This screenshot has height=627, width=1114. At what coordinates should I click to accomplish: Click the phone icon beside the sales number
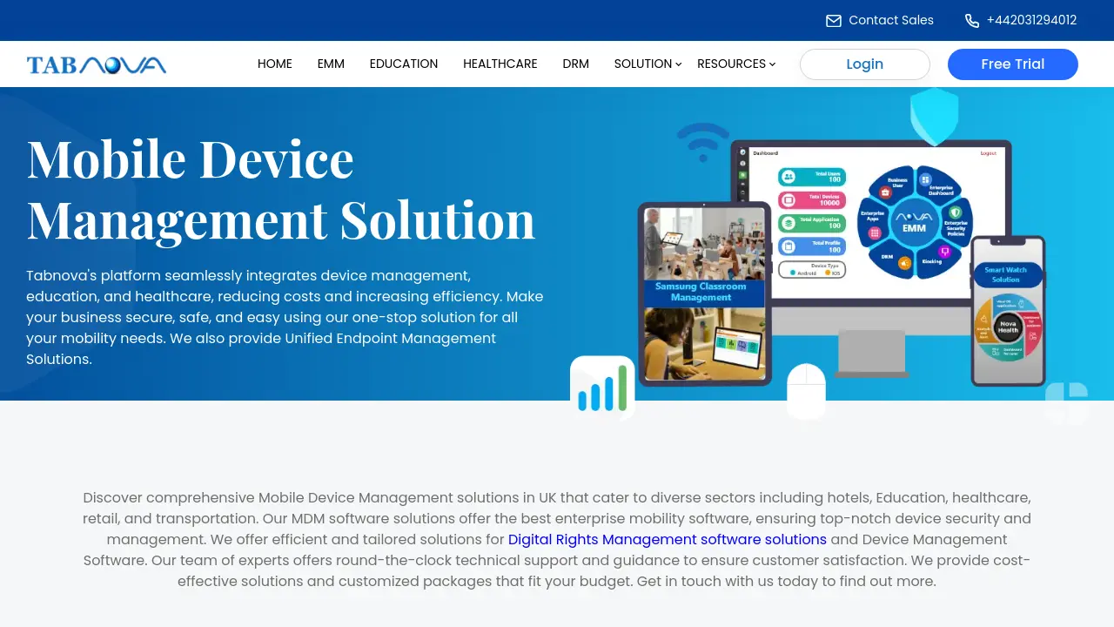point(971,20)
